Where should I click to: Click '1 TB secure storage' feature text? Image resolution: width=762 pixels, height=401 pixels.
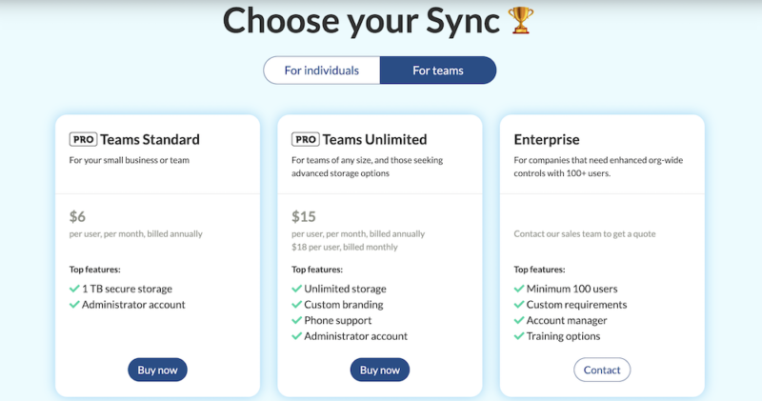(x=127, y=289)
